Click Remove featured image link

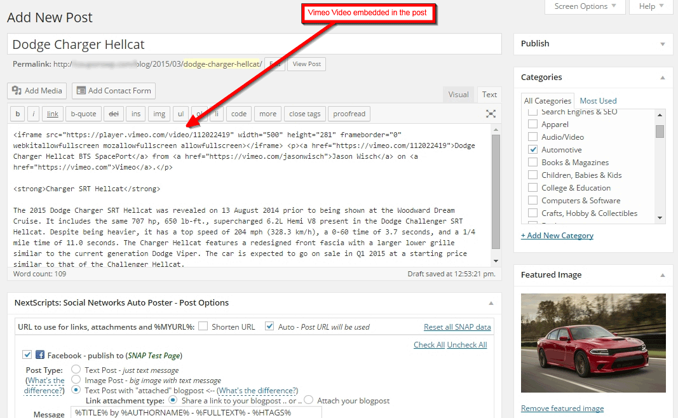point(562,408)
